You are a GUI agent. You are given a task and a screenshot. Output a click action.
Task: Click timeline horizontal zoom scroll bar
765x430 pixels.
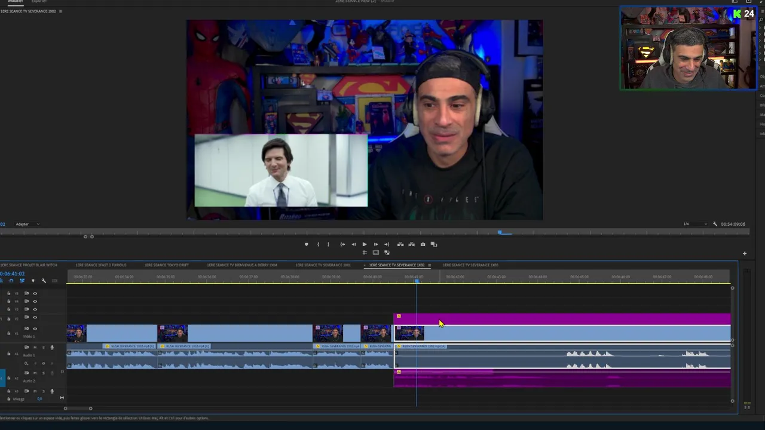pyautogui.click(x=78, y=408)
